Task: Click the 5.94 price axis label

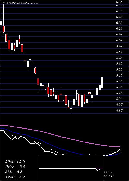Action: point(119,46)
